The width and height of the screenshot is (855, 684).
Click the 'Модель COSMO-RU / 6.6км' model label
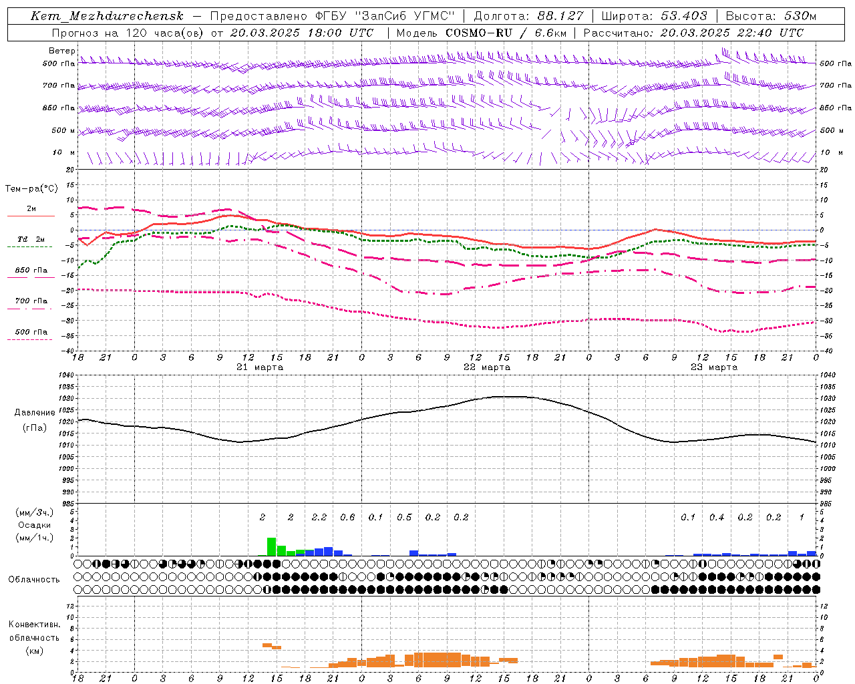[x=481, y=33]
